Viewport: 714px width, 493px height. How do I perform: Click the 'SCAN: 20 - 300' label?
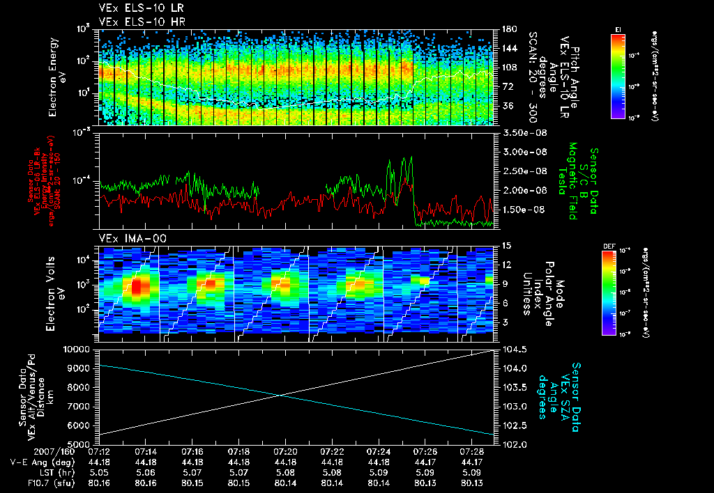(533, 77)
